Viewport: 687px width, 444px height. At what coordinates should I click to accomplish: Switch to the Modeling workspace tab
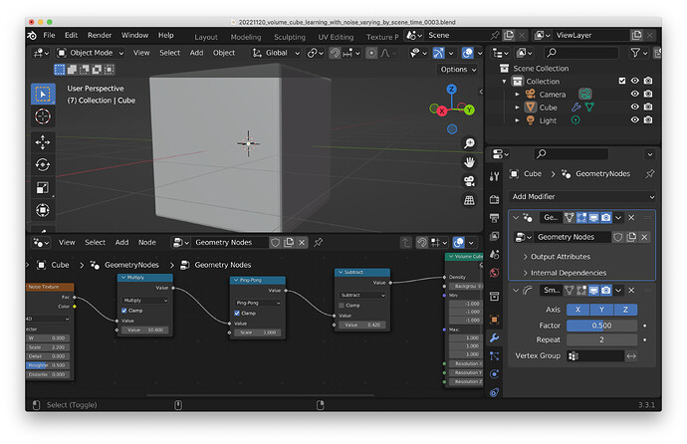click(x=245, y=37)
